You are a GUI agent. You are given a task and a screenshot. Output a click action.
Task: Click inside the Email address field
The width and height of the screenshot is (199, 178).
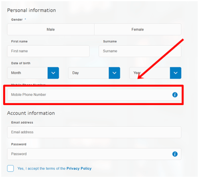(94, 132)
